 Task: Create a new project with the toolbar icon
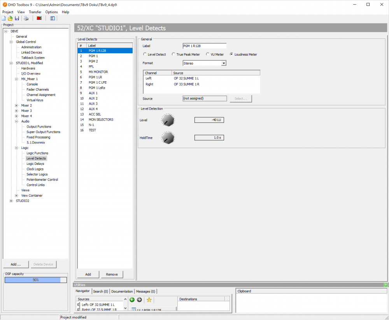[x=4, y=18]
